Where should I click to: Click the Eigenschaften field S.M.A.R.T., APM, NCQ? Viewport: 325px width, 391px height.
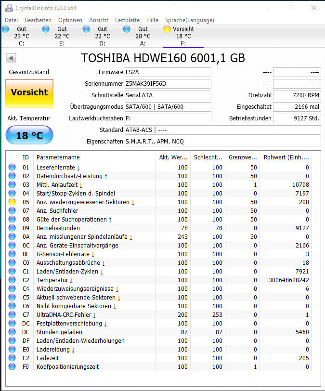(223, 142)
